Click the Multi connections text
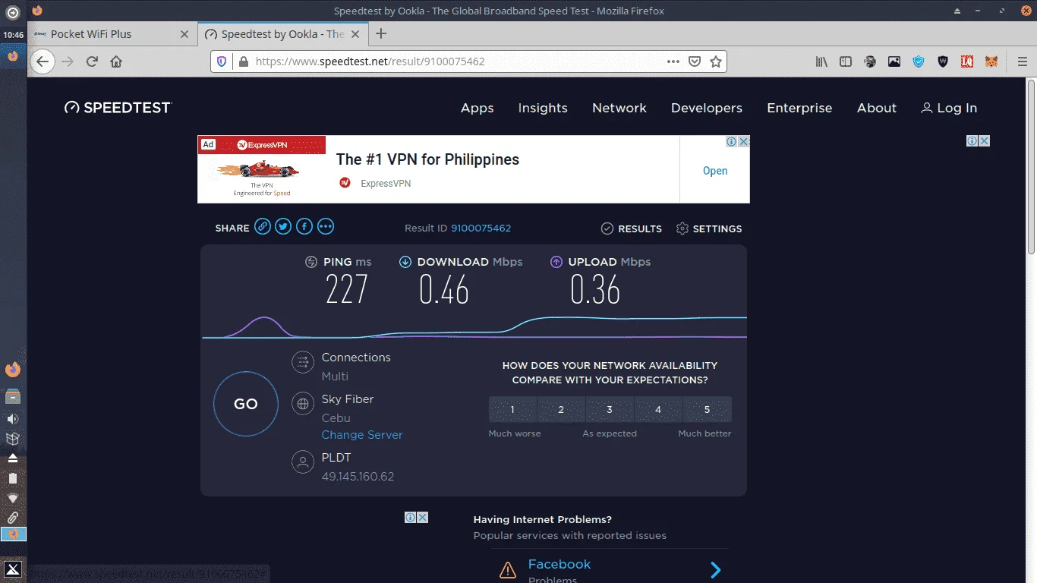The image size is (1037, 583). pyautogui.click(x=335, y=377)
